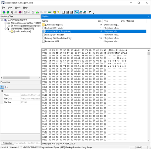Select the Backup GPT Header file

point(94,28)
